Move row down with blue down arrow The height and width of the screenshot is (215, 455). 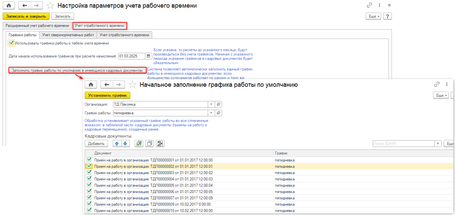point(125,144)
